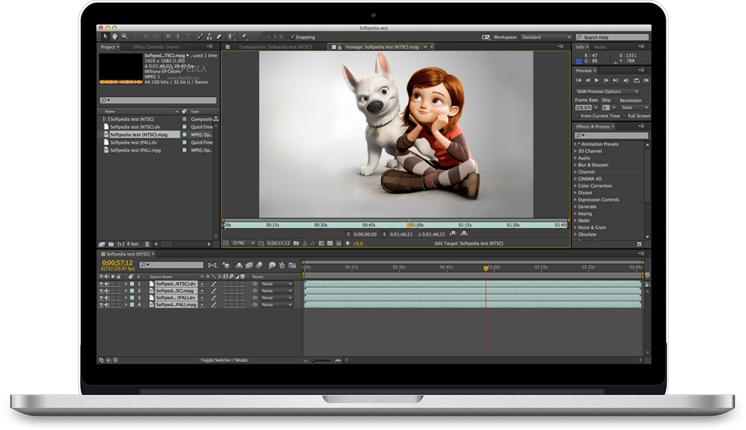Hide video of layer 4 with eye icon

tap(101, 305)
